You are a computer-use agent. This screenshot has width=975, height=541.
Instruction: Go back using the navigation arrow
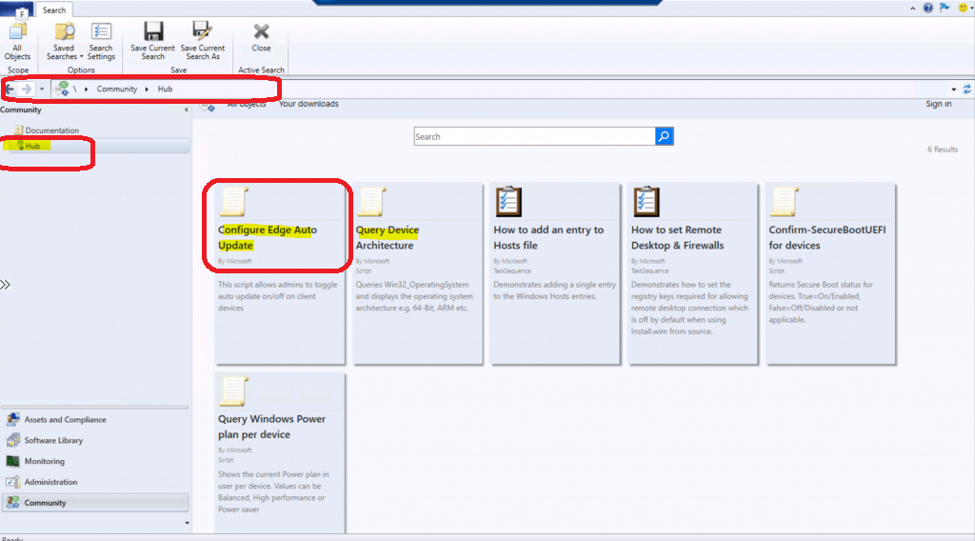(x=10, y=89)
